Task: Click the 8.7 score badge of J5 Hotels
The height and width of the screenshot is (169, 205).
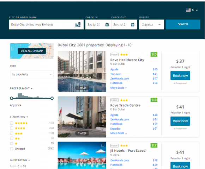Action: tap(154, 145)
